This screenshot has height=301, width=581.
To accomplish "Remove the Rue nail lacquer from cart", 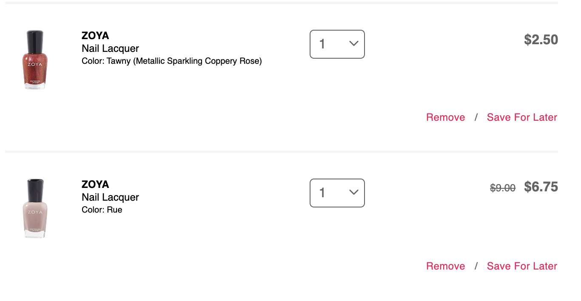I will pyautogui.click(x=445, y=266).
